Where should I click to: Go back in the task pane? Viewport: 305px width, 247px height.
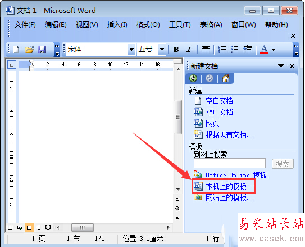click(193, 78)
